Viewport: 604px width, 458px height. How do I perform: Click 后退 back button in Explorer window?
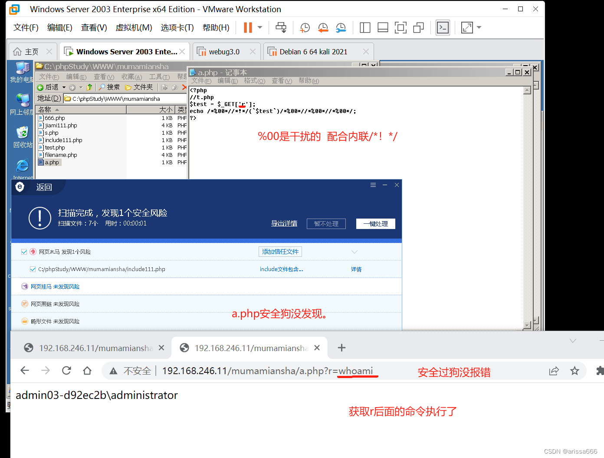tap(48, 87)
